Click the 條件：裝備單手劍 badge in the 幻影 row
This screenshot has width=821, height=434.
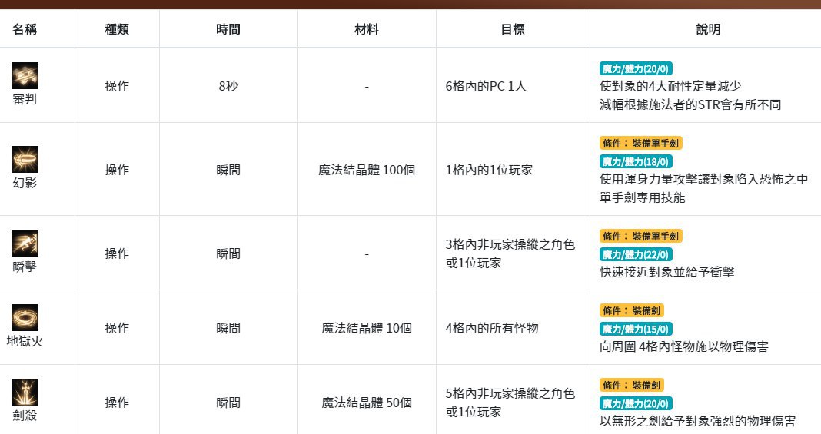(641, 143)
